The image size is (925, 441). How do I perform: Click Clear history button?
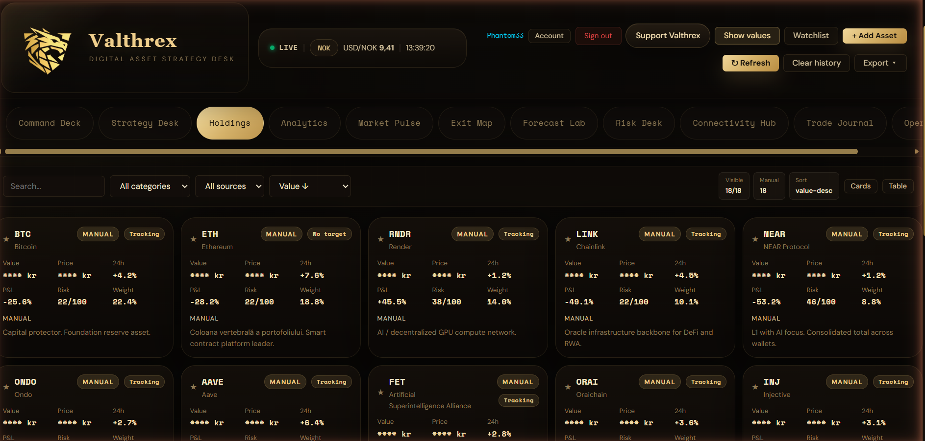(817, 63)
